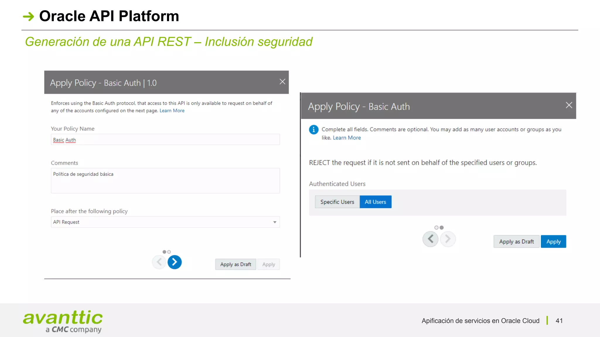
Task: Close the right Apply Policy - Basic Auth dialog
Action: (569, 105)
